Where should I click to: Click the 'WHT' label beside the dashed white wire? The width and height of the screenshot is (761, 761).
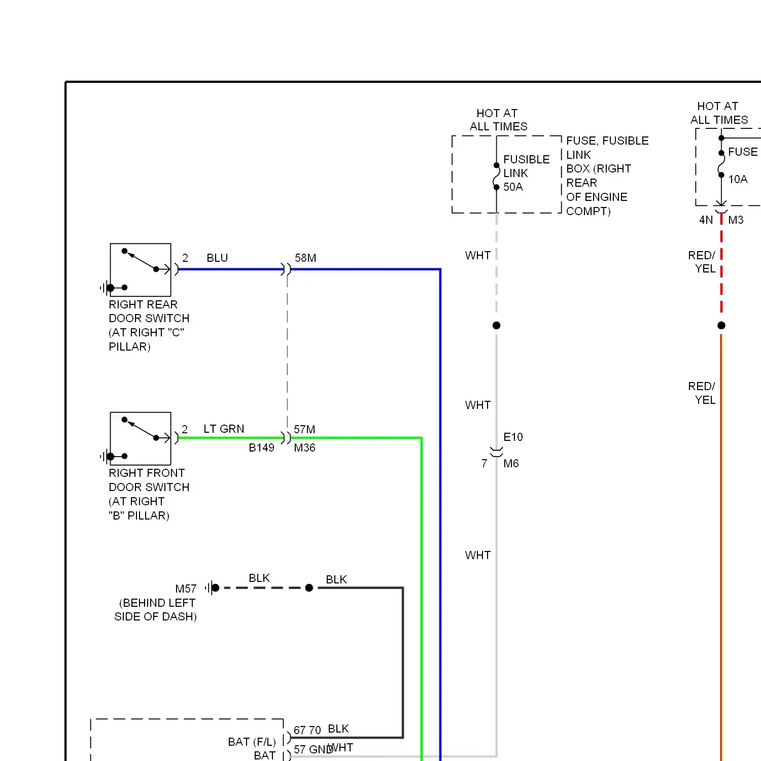click(478, 255)
